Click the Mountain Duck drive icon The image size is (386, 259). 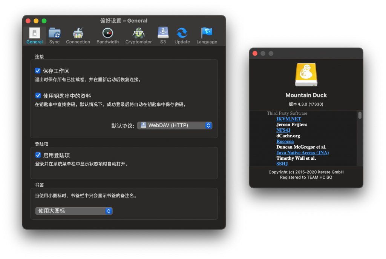(306, 74)
